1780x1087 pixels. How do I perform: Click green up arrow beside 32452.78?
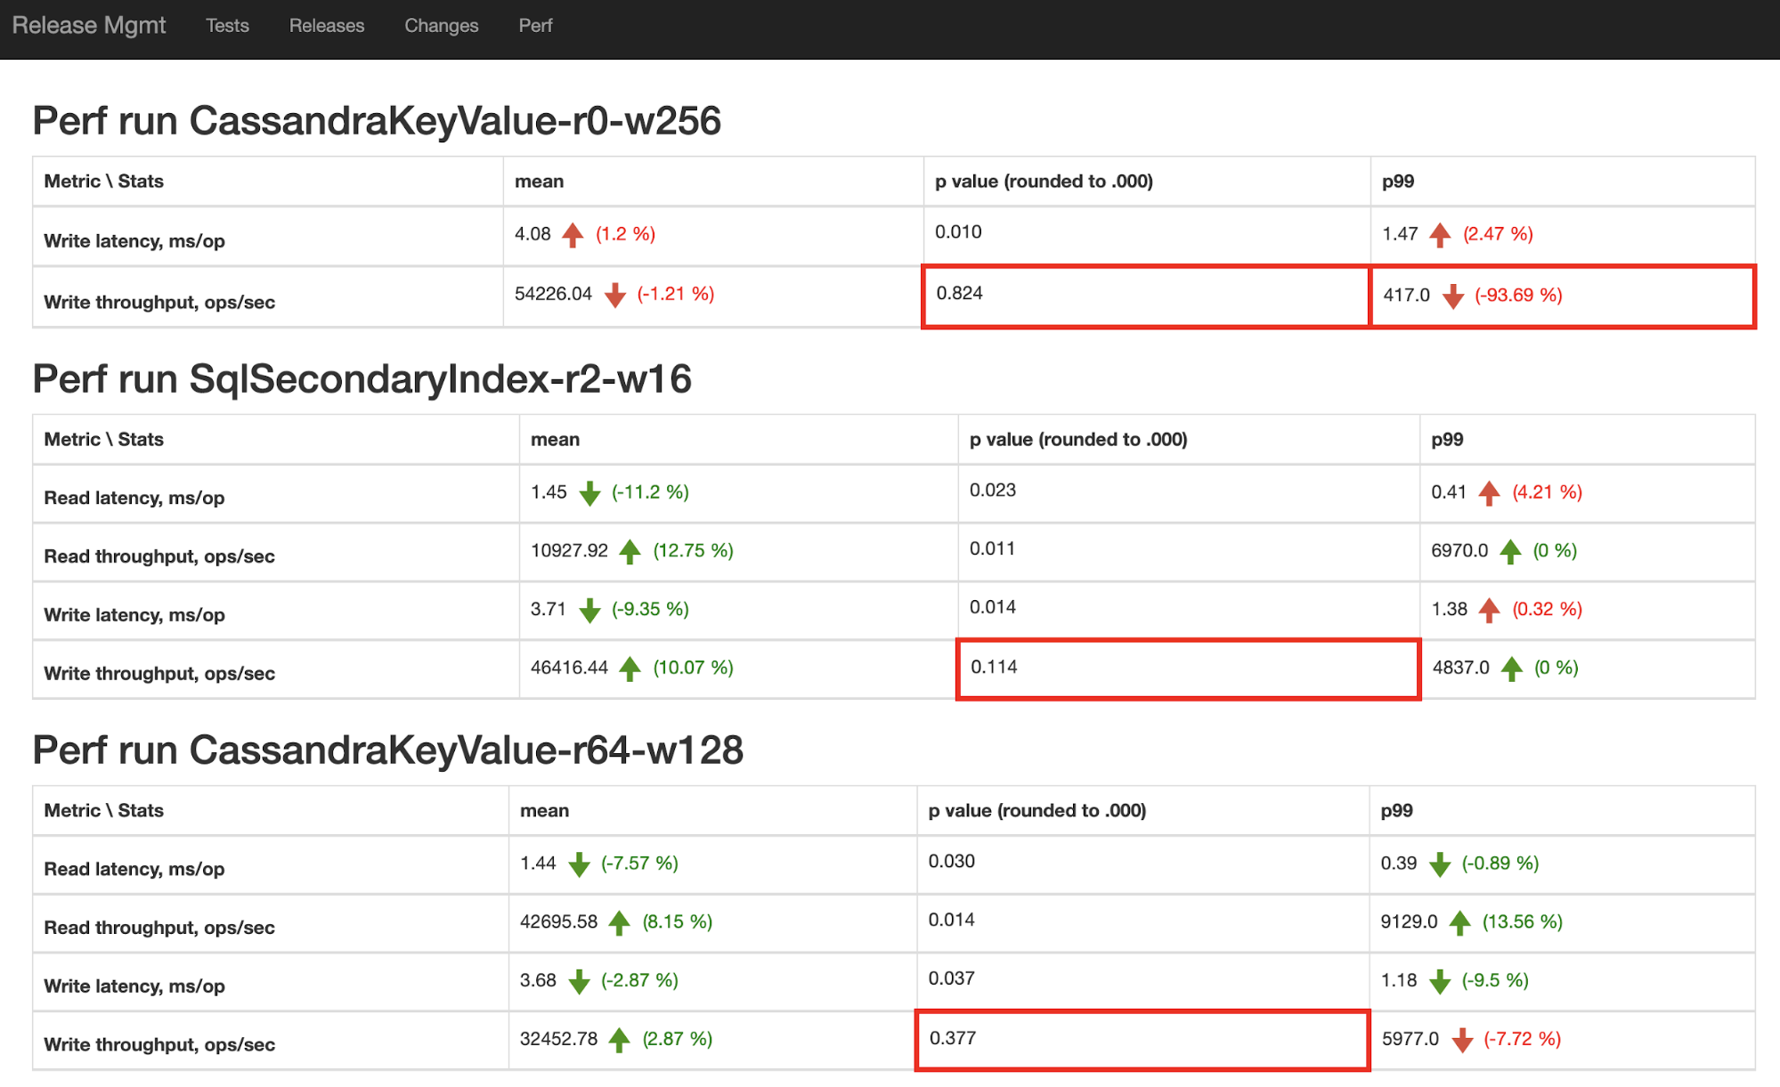619,1040
